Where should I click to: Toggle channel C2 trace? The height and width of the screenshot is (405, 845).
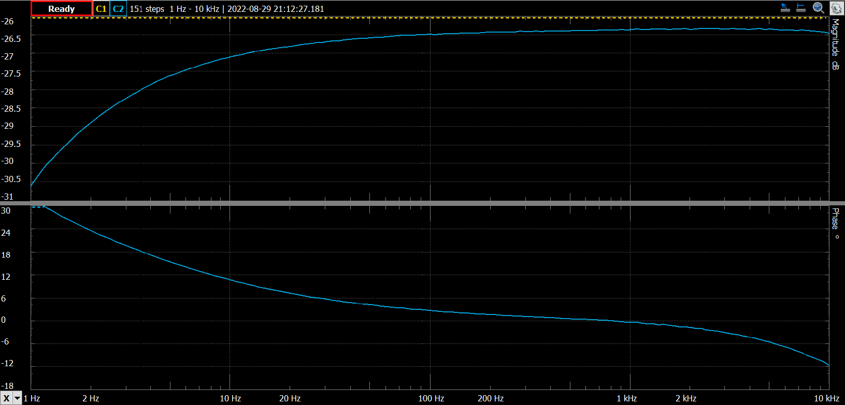point(118,9)
